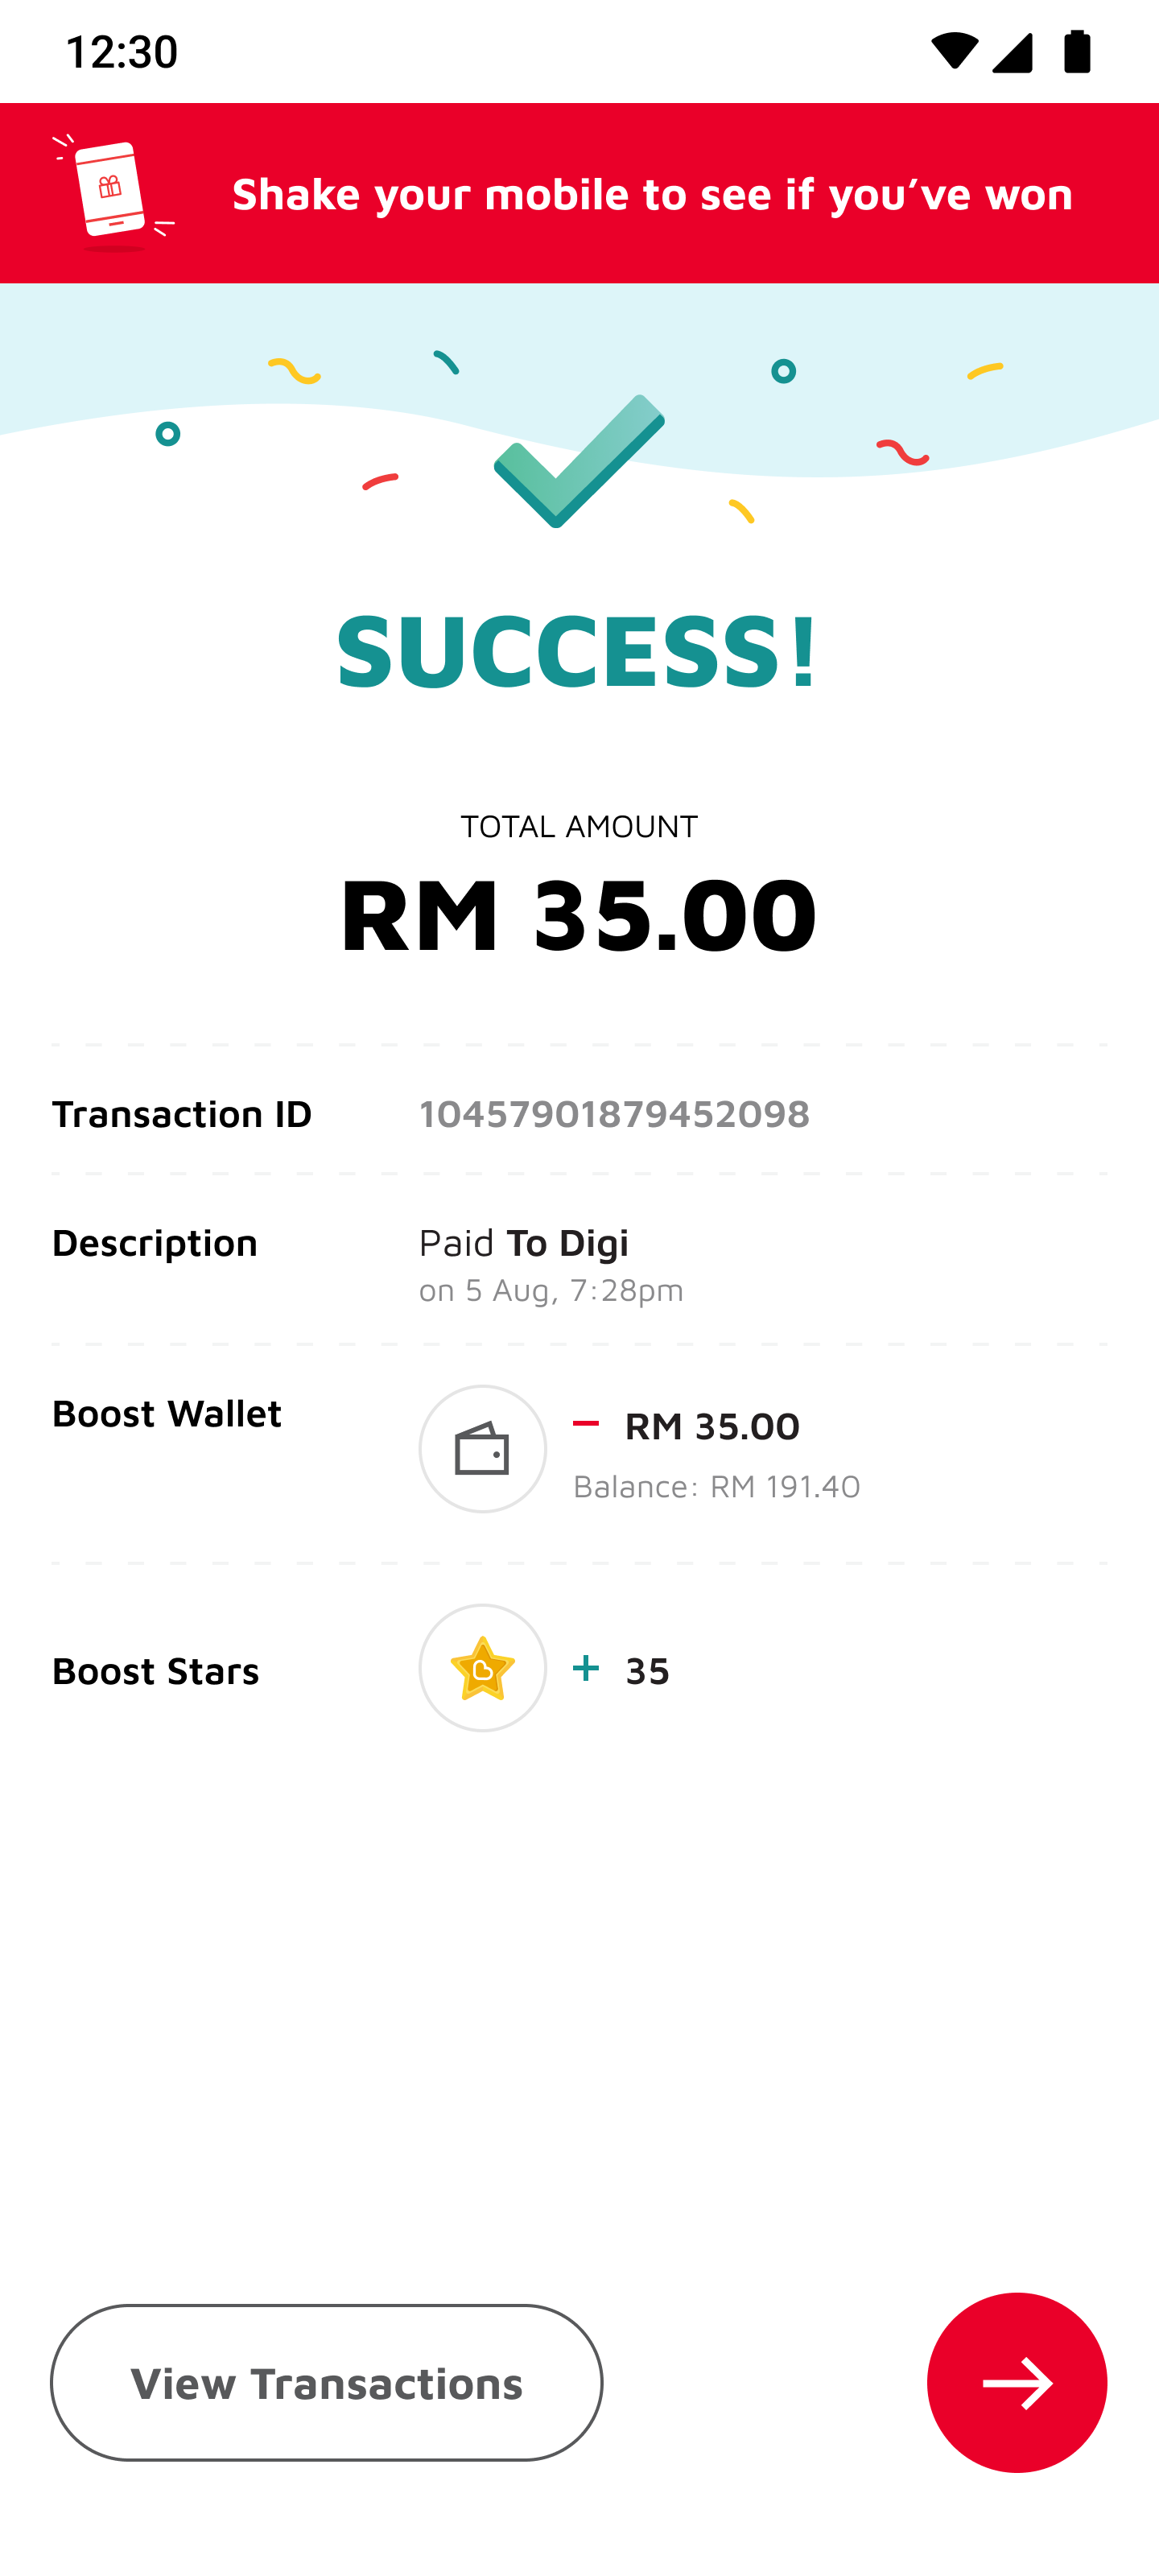
Task: Tap the shaking phone gift icon
Action: [112, 193]
